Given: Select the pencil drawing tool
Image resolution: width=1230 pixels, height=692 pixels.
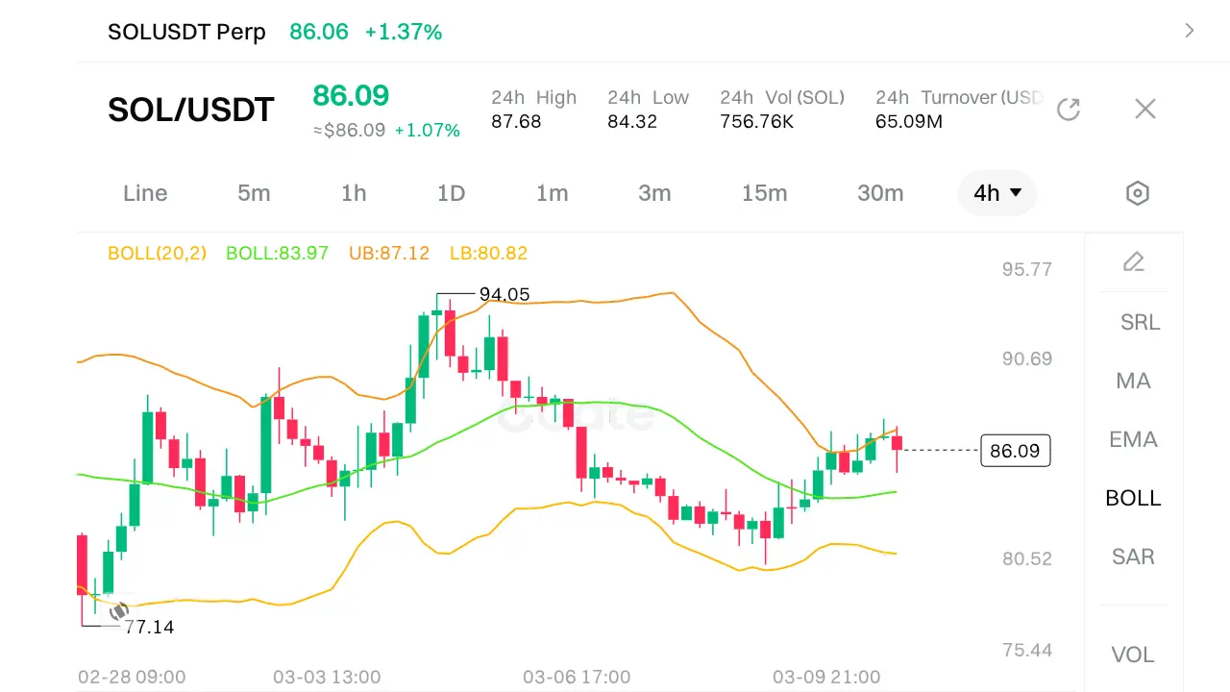Looking at the screenshot, I should click(x=1134, y=261).
